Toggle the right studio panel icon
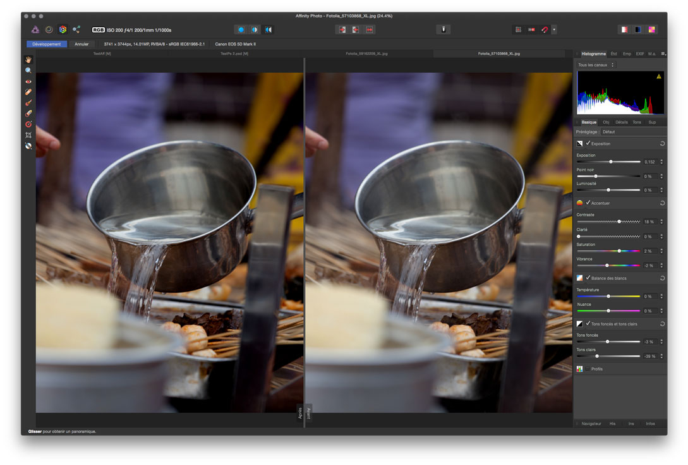Viewport: 688px width, 465px height. click(x=638, y=30)
